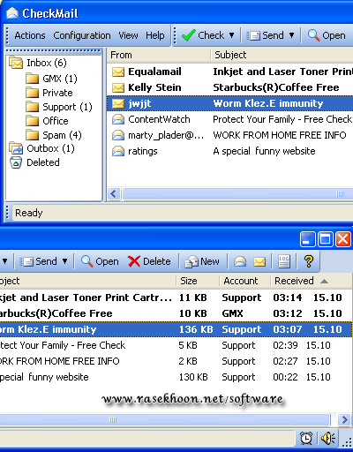This screenshot has height=452, width=353.
Task: Toggle the speaker sound icon in status bar
Action: 328,439
